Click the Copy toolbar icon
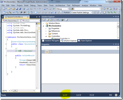 click(x=27, y=9)
